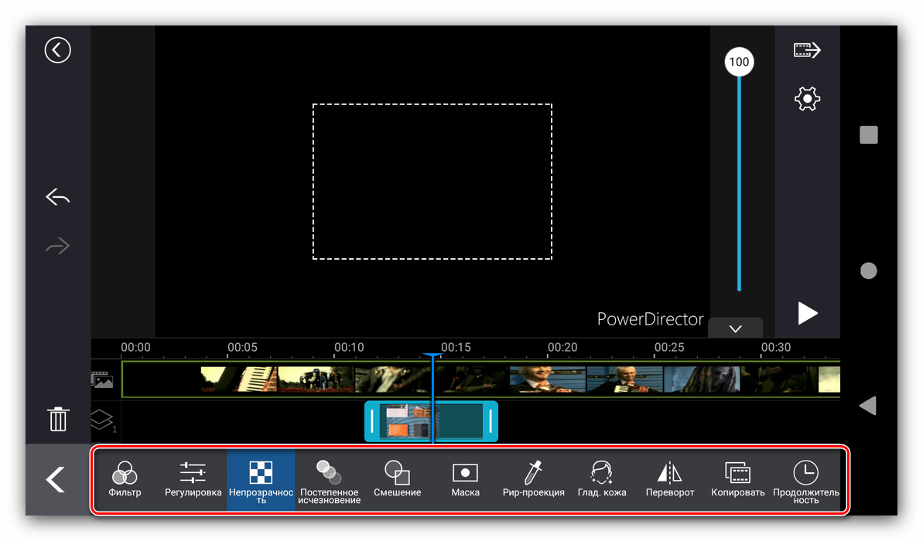This screenshot has height=541, width=923.
Task: Click the right trim handle of overlay clip
Action: [491, 421]
